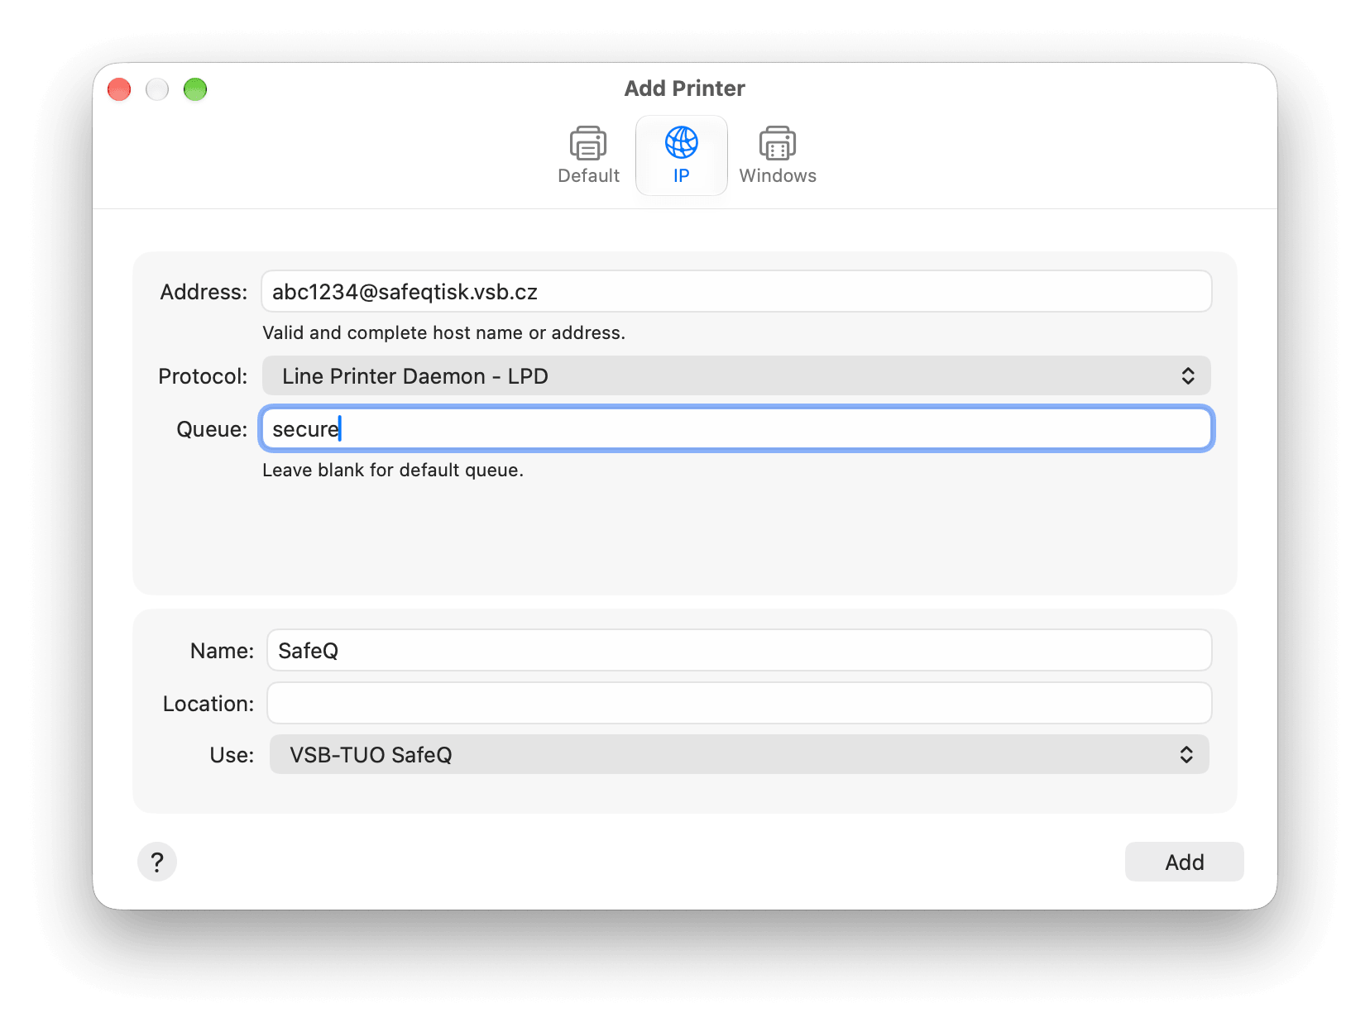Focus the Queue text field

tap(736, 428)
